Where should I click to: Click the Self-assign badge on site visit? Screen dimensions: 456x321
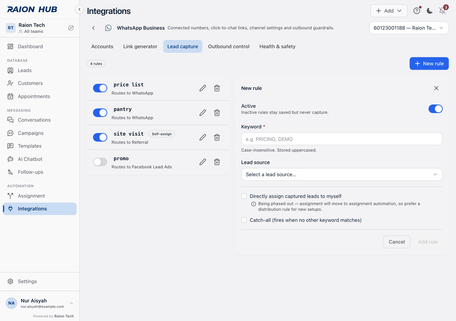(162, 134)
